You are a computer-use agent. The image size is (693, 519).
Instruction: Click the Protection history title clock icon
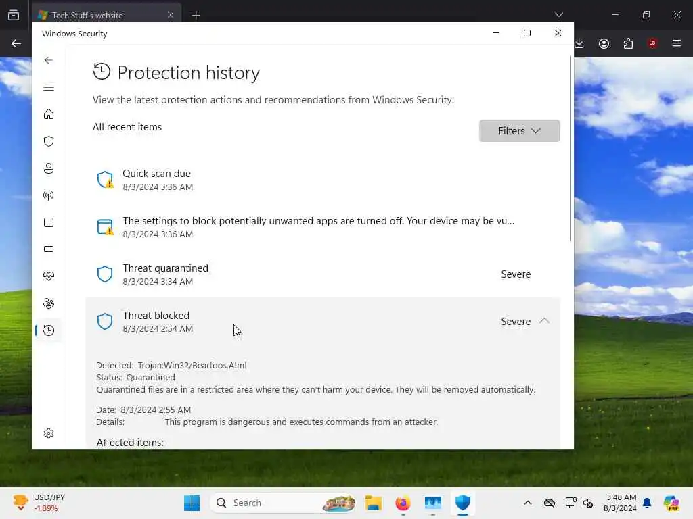pos(102,72)
